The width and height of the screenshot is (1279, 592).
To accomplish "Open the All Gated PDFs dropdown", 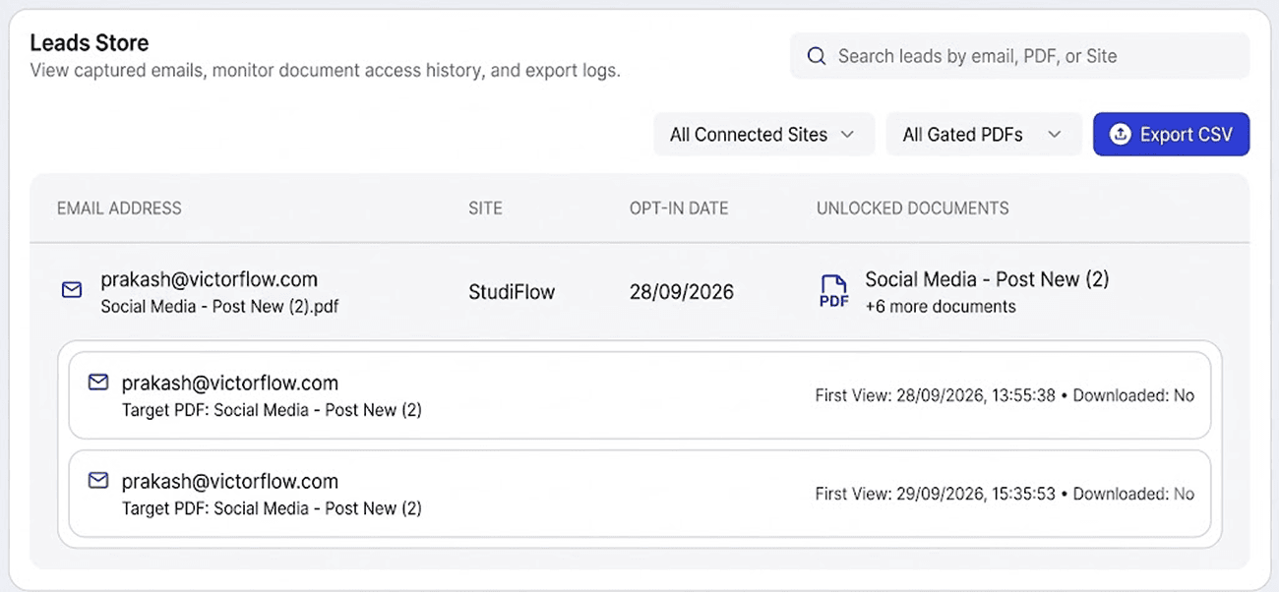I will coord(984,135).
